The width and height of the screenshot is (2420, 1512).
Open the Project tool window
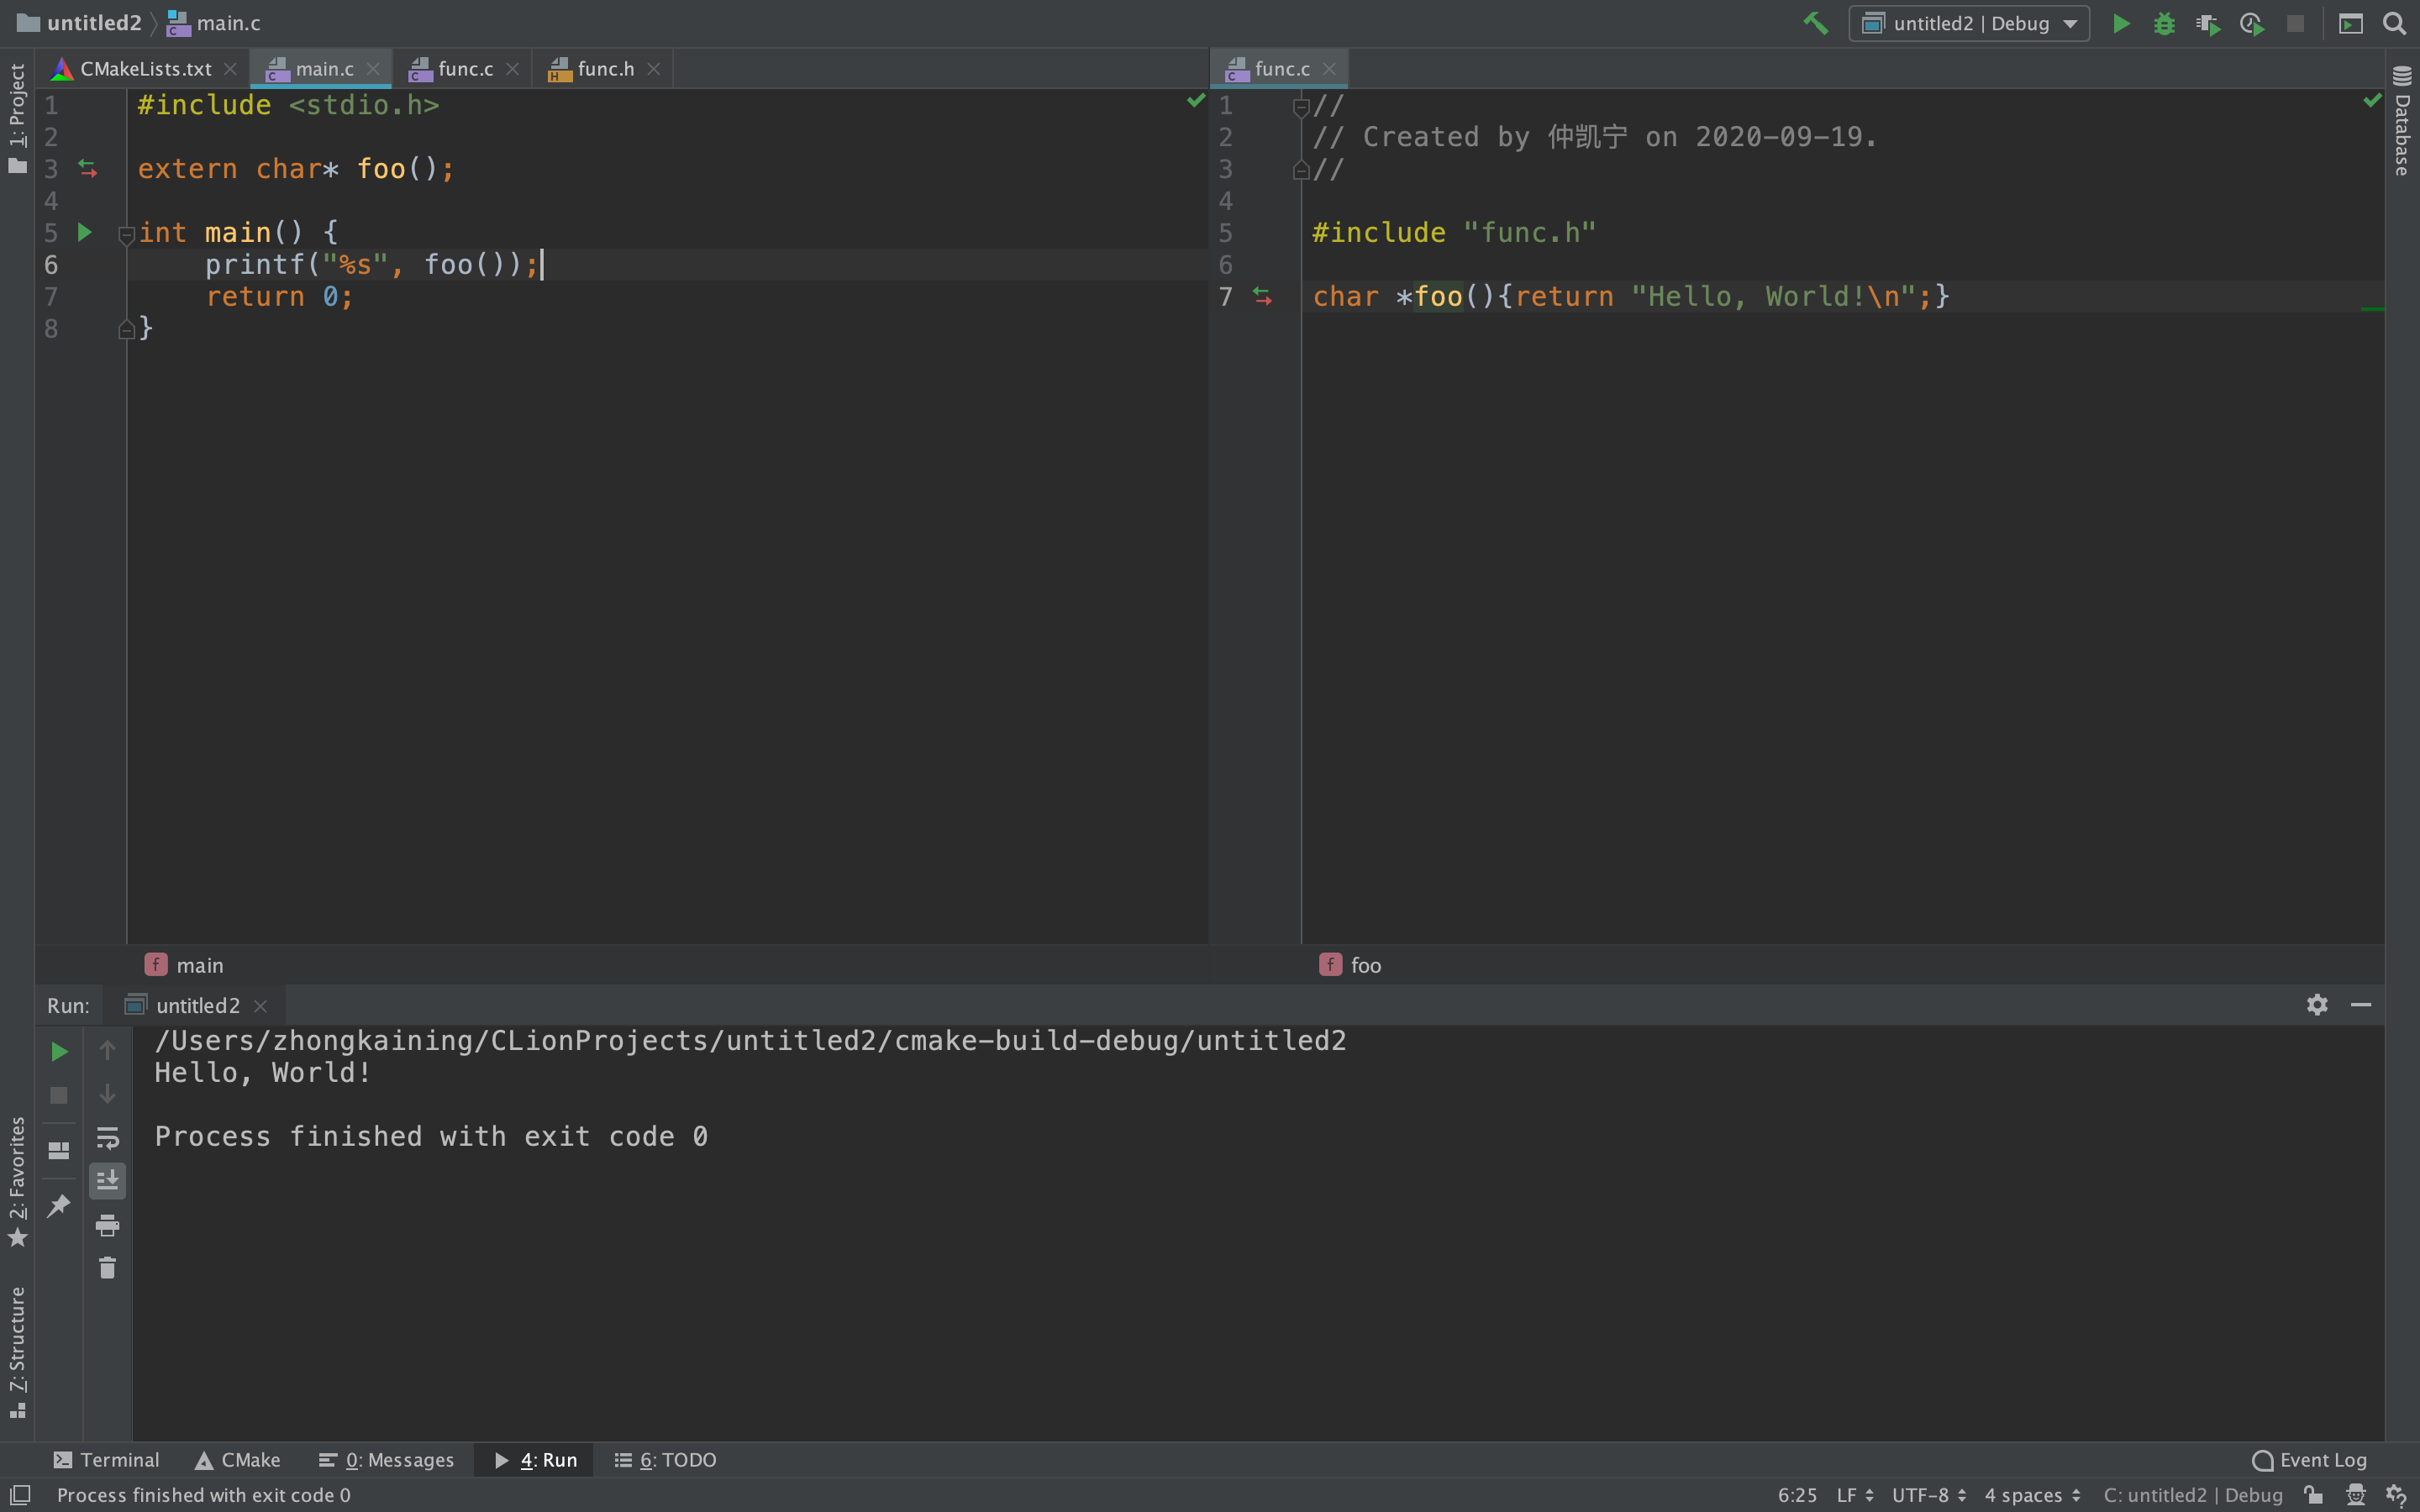(17, 118)
